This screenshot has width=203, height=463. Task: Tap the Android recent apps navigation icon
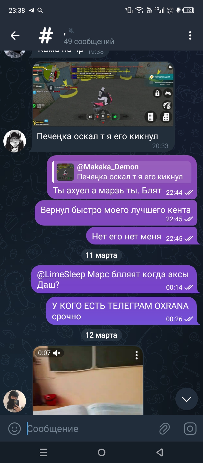pos(43,452)
